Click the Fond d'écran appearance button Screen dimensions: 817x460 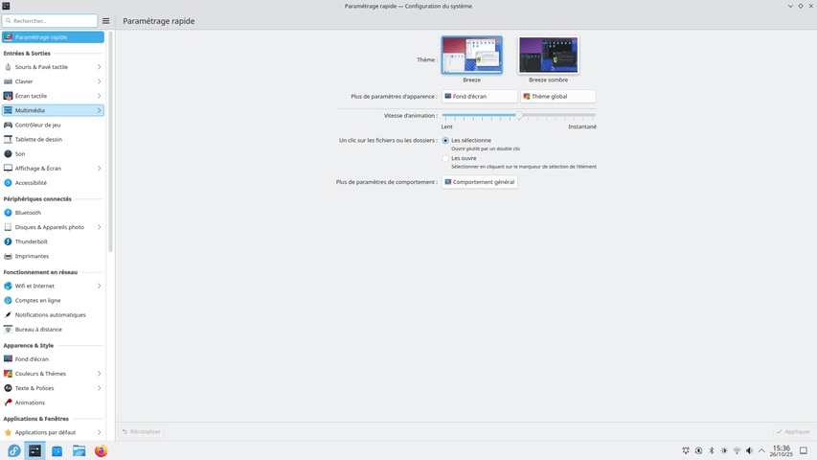pyautogui.click(x=479, y=97)
